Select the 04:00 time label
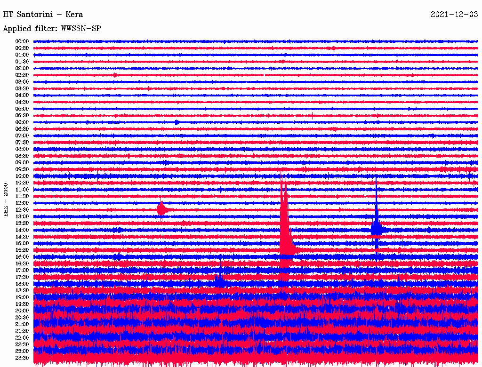This screenshot has width=482, height=367. (22, 96)
